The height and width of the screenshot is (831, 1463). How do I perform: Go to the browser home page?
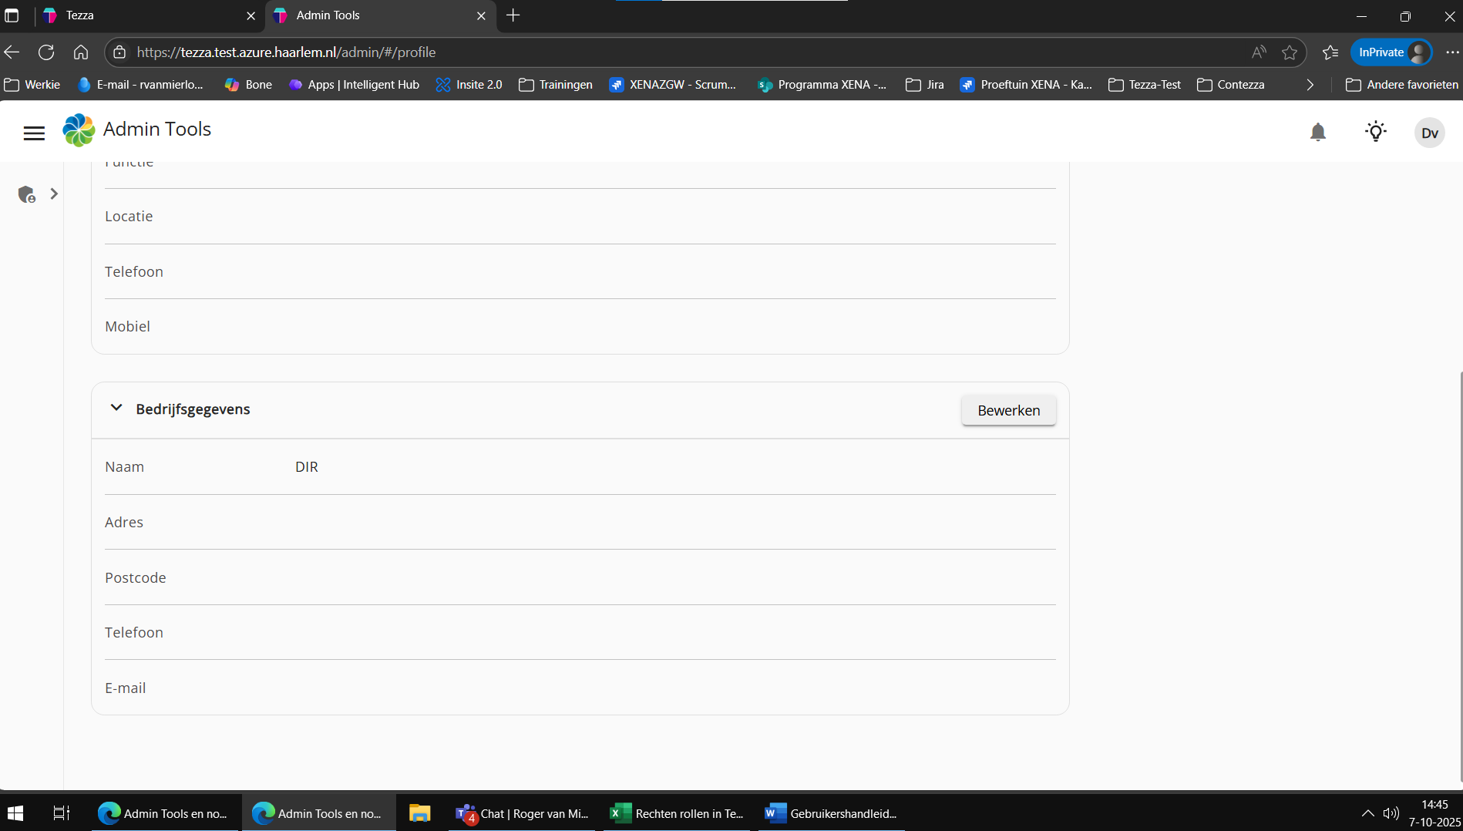[81, 52]
